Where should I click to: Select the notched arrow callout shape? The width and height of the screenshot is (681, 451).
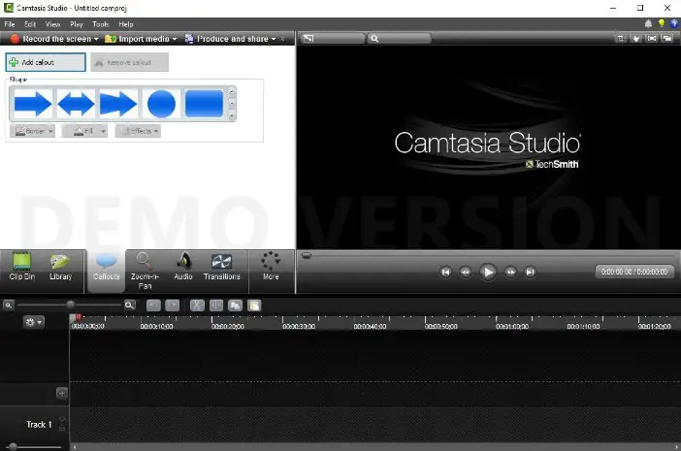click(118, 104)
